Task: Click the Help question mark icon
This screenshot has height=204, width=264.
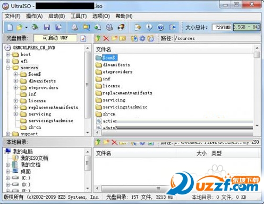Action: pos(160,27)
